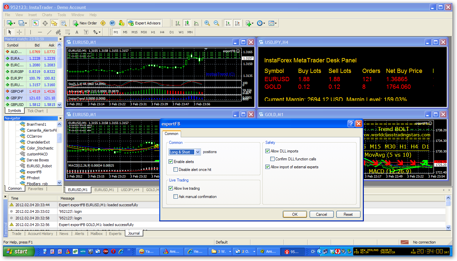The width and height of the screenshot is (457, 261).
Task: Open the Long & Short positions dropdown
Action: tap(198, 152)
